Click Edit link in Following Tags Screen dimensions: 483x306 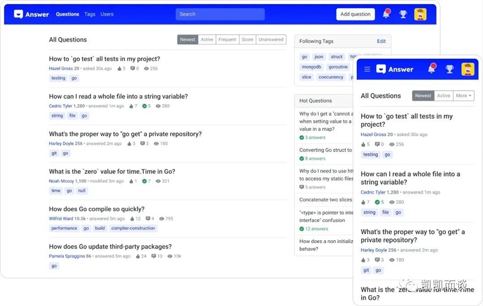pos(381,41)
